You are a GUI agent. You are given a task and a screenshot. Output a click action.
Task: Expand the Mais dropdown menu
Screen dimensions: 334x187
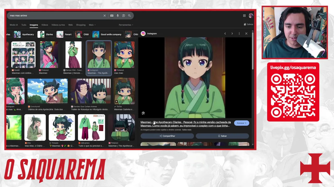point(92,25)
